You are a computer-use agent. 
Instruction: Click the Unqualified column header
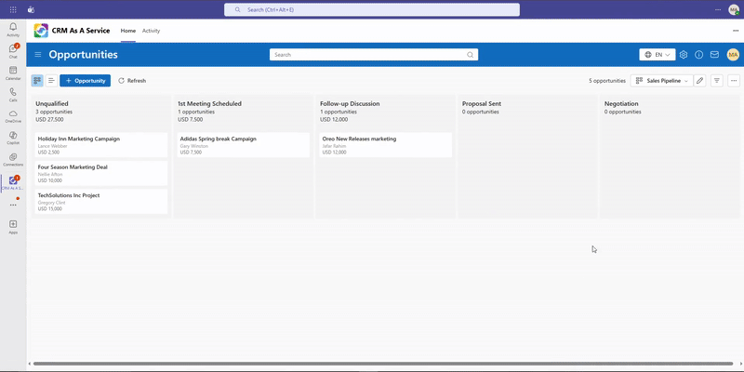(x=52, y=103)
